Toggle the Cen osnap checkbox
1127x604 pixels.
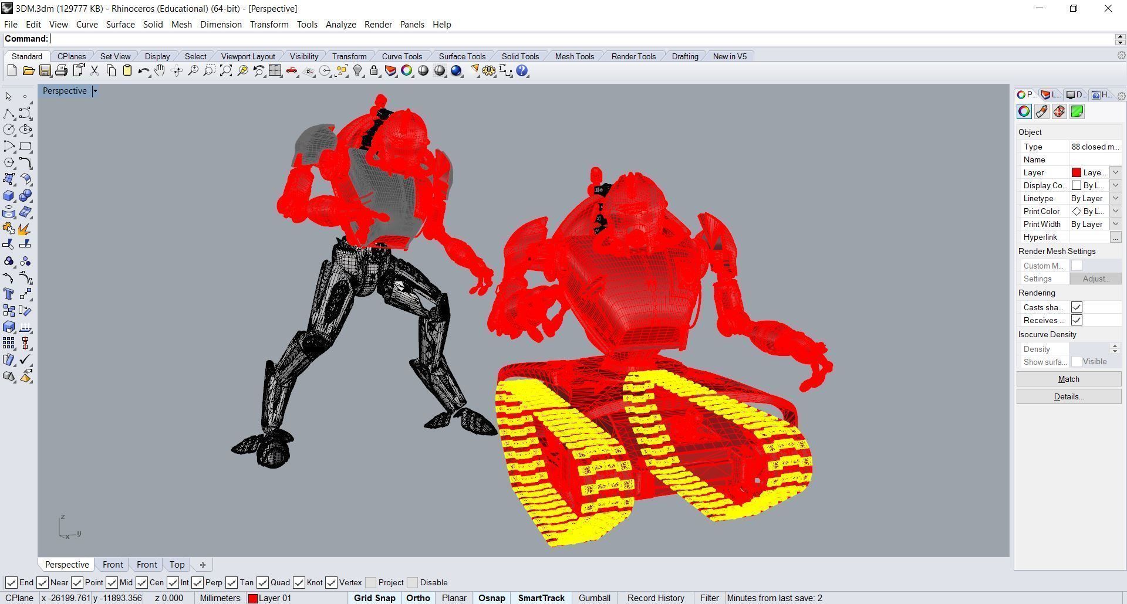pyautogui.click(x=141, y=582)
